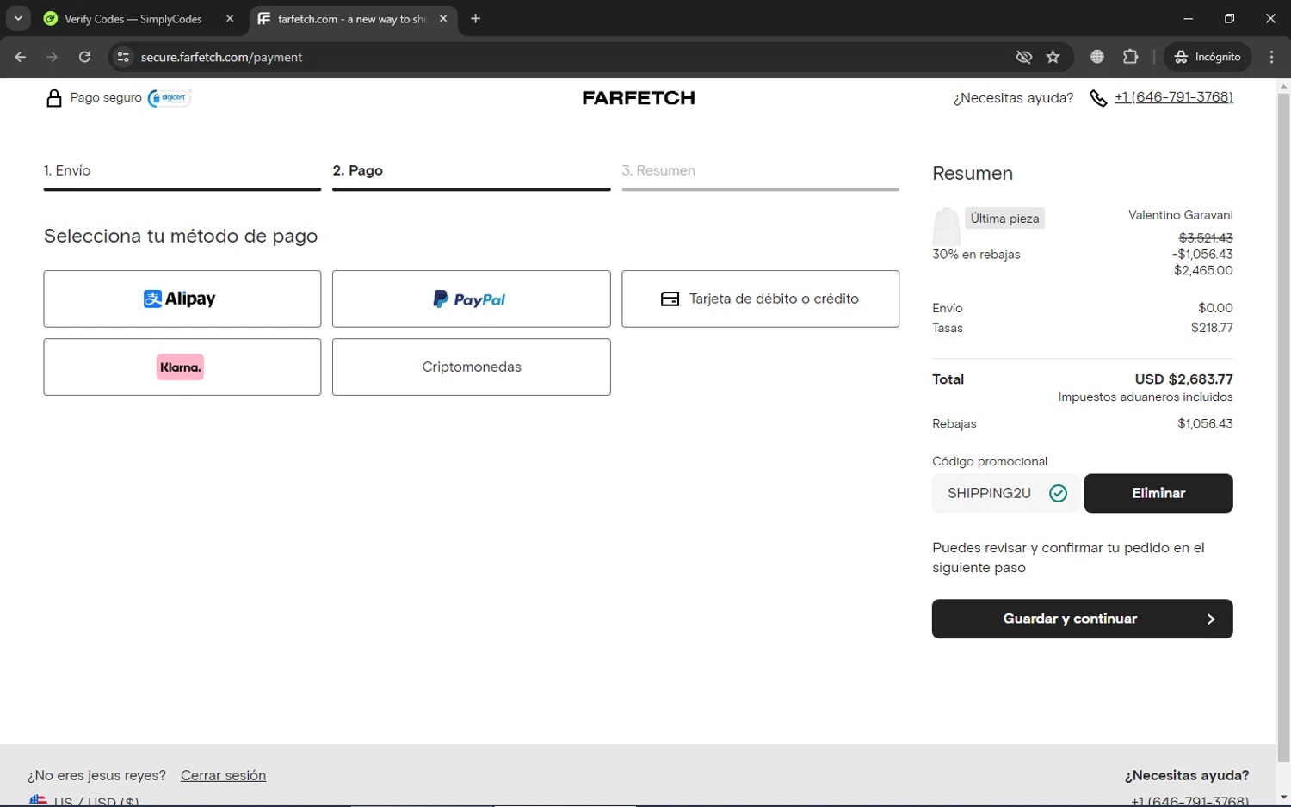
Task: Open the tab search dropdown arrow
Action: pos(18,18)
